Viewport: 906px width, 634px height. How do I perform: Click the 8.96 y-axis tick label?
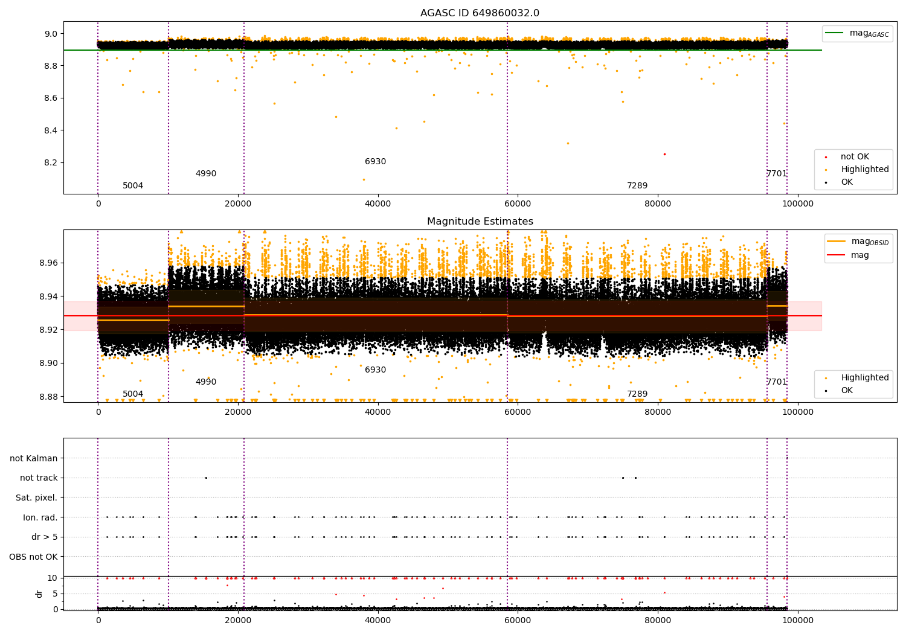click(x=48, y=263)
